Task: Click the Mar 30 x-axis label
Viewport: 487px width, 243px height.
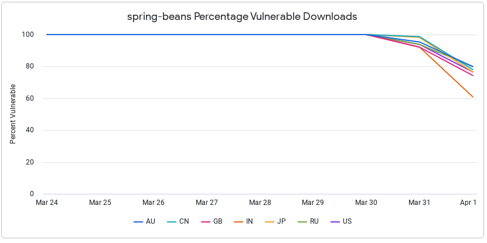Action: click(x=366, y=203)
